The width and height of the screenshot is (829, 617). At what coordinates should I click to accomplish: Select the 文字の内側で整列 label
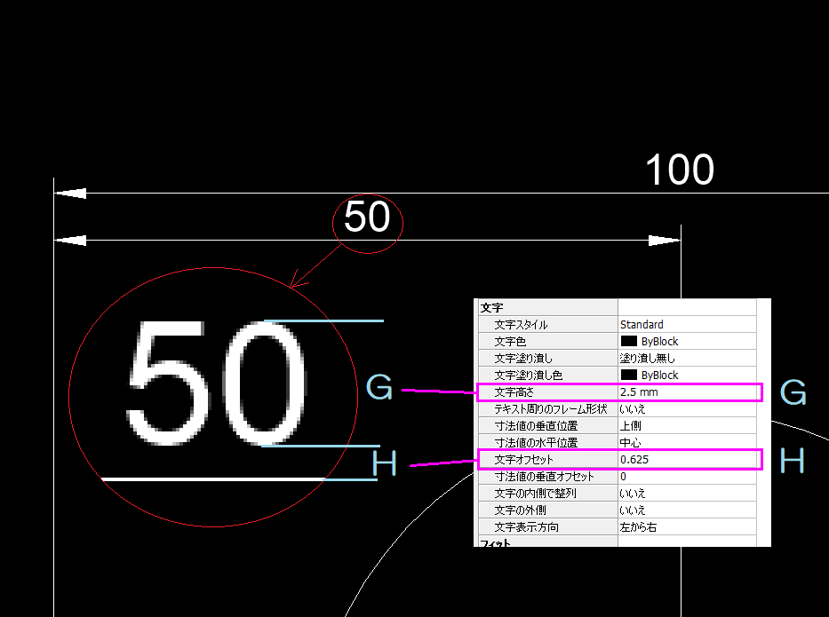click(x=535, y=494)
